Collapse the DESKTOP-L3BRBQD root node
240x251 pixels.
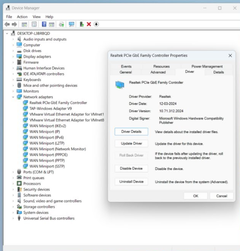click(x=7, y=33)
